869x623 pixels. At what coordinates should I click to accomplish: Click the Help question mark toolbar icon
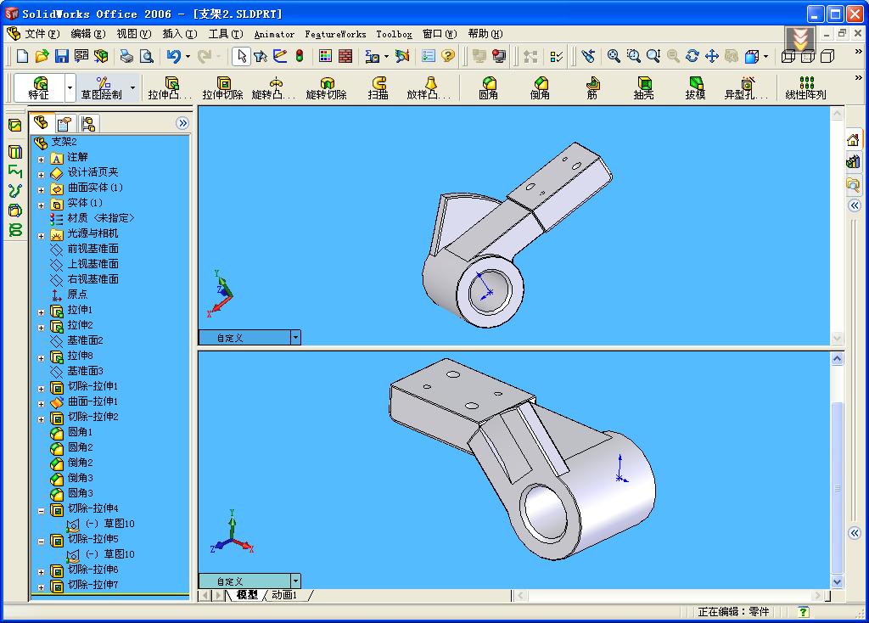448,56
